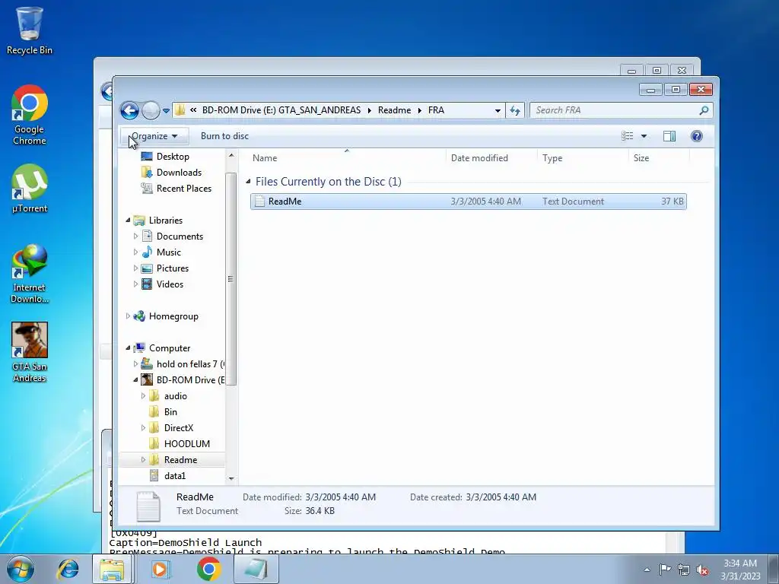779x584 pixels.
Task: Select Homegroup in navigation pane
Action: (x=173, y=316)
